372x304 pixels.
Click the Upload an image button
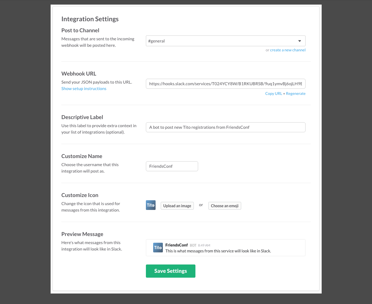point(177,206)
